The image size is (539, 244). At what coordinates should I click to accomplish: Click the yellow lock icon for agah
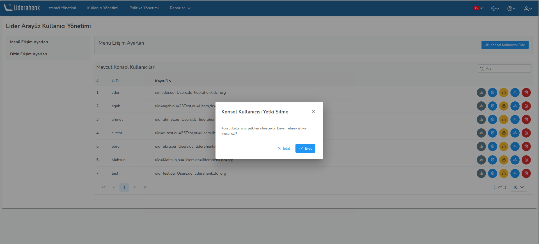tap(504, 106)
